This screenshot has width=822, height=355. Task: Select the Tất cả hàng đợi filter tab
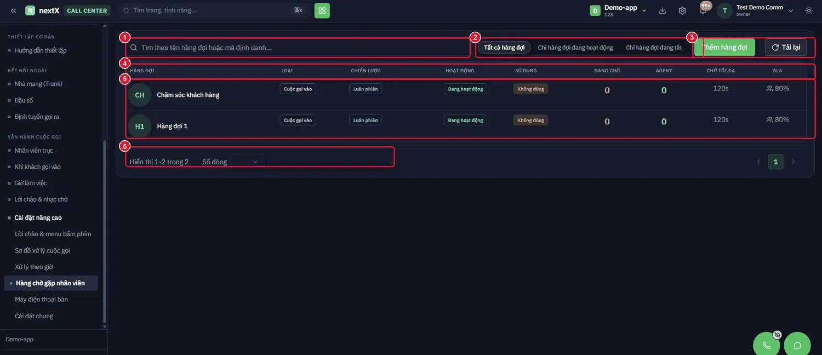[x=504, y=48]
